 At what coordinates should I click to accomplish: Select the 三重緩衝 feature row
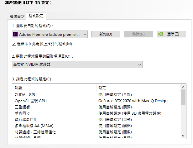point(96,107)
